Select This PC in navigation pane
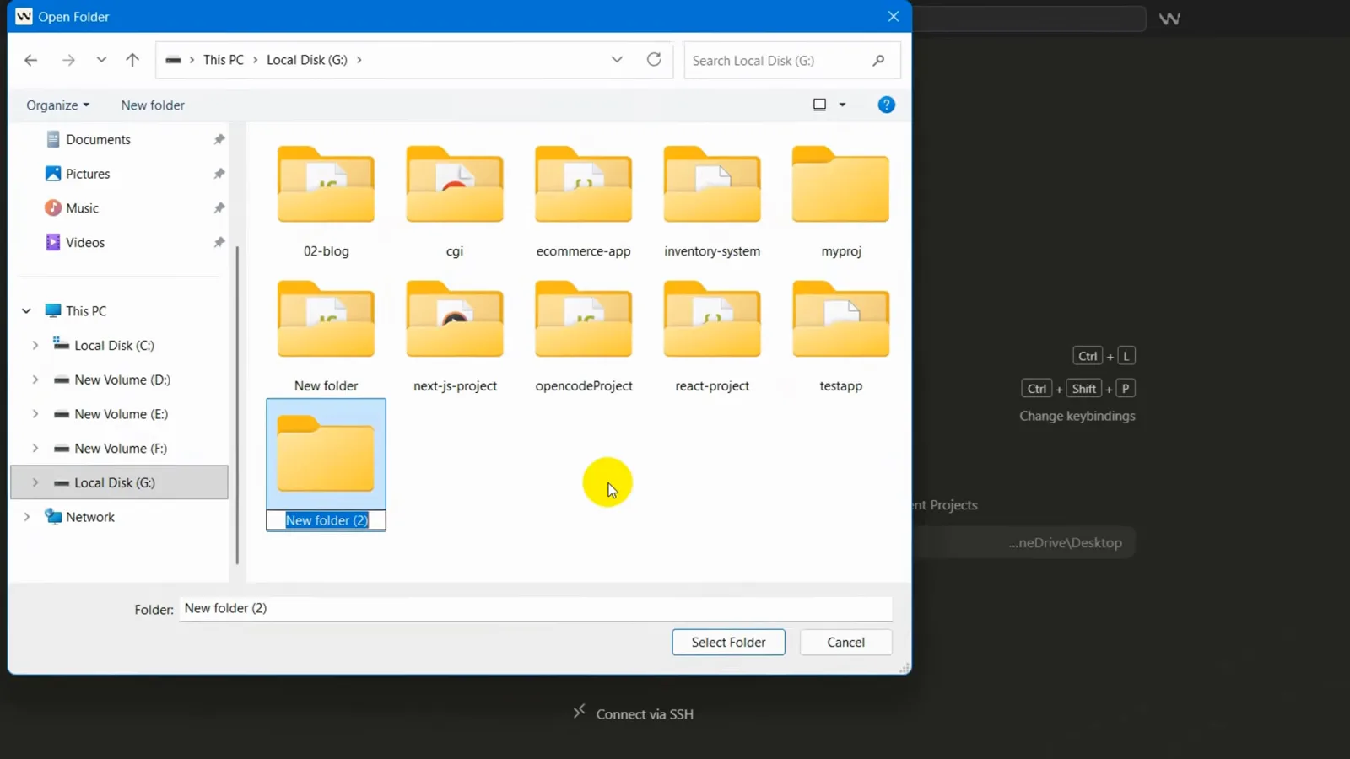The image size is (1350, 759). (x=86, y=311)
